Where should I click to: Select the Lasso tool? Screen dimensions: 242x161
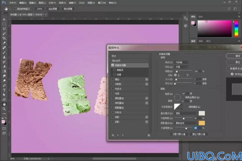(x=4, y=29)
